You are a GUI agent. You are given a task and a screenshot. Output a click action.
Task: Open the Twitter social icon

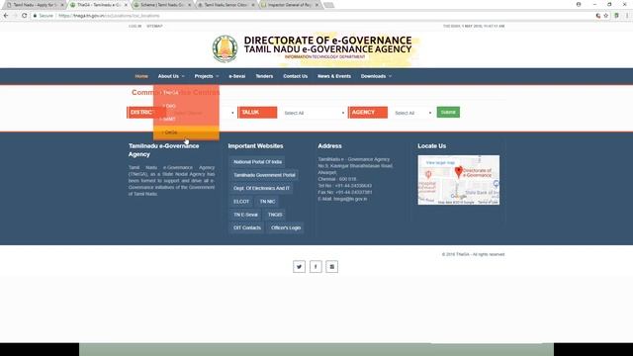pos(299,266)
